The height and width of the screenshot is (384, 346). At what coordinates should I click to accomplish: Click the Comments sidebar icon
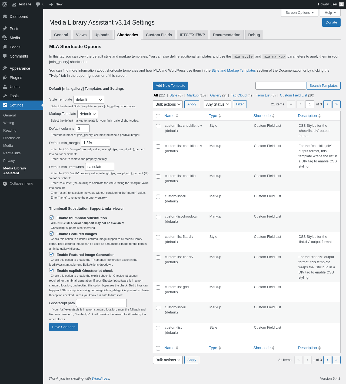point(5,56)
